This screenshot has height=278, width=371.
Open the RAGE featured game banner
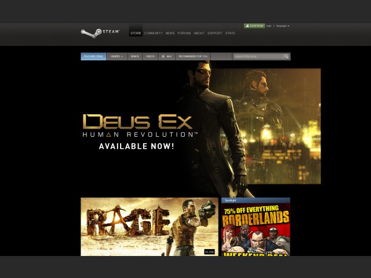click(x=150, y=226)
